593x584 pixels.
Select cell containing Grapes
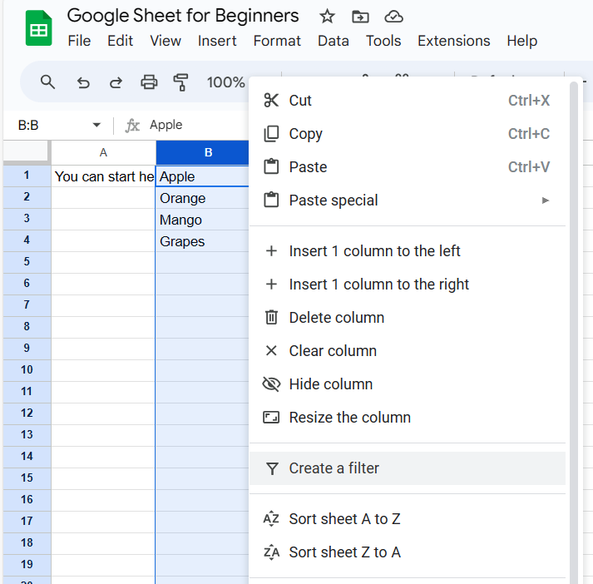pos(202,241)
